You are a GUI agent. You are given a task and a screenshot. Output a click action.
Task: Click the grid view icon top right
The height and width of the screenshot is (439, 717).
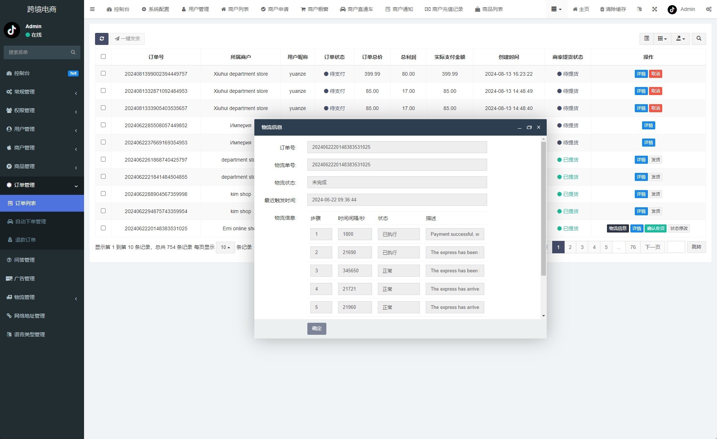pyautogui.click(x=661, y=38)
